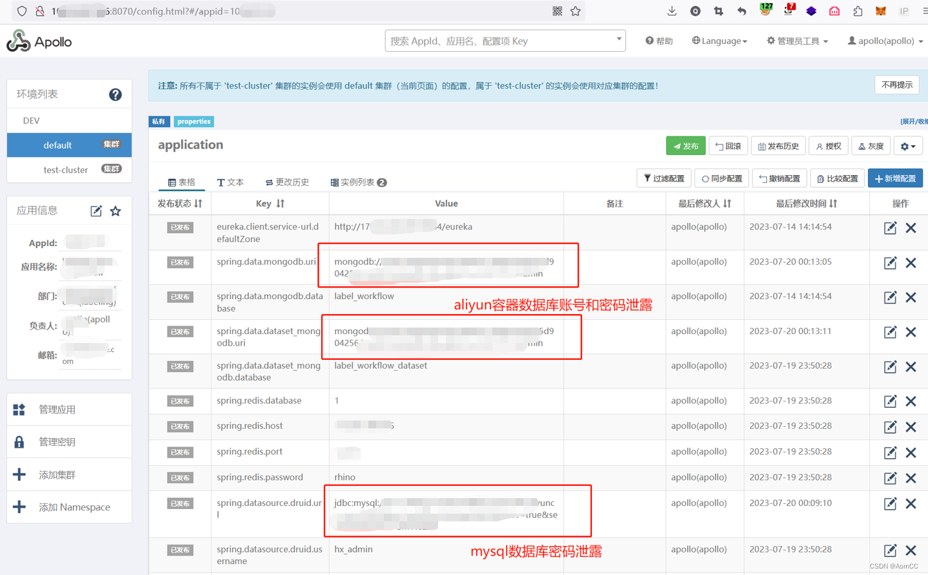Viewport: 928px width, 575px height.
Task: Dismiss the notice via 不再提示 button
Action: (896, 85)
